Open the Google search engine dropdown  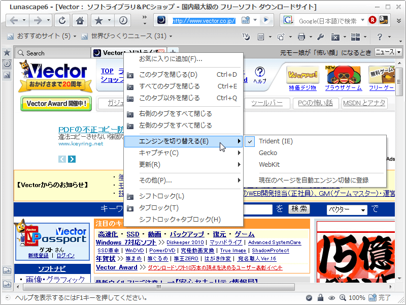(x=362, y=20)
